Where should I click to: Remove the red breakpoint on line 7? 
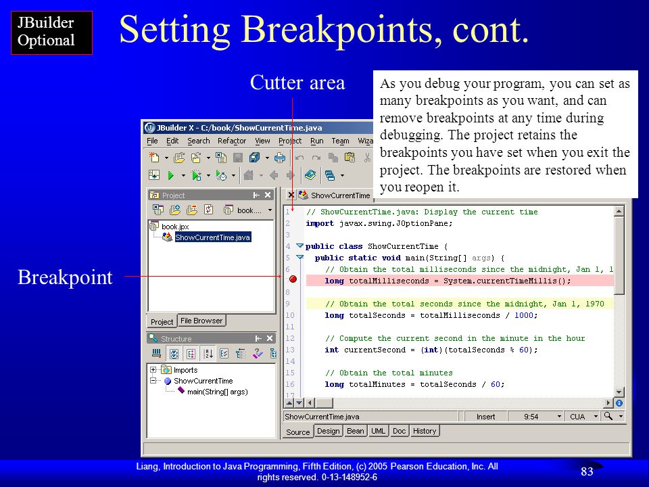(x=293, y=279)
